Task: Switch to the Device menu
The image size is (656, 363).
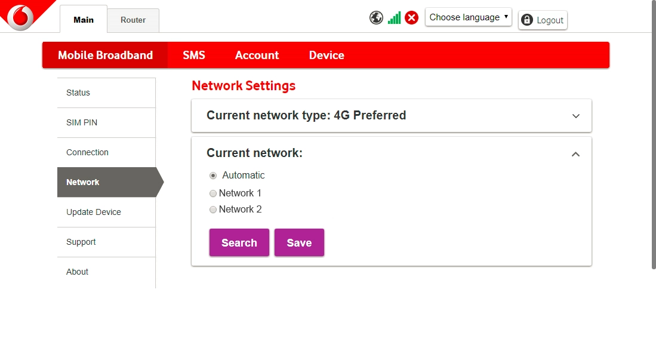Action: (326, 55)
